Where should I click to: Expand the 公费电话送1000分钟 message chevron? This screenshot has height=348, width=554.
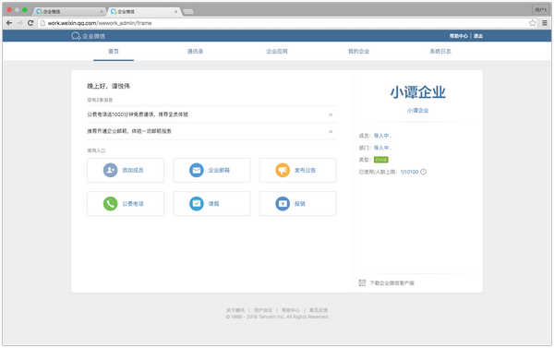coord(331,114)
